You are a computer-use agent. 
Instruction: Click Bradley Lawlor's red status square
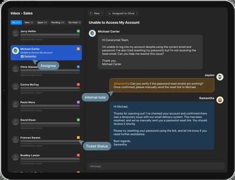[x=78, y=155]
